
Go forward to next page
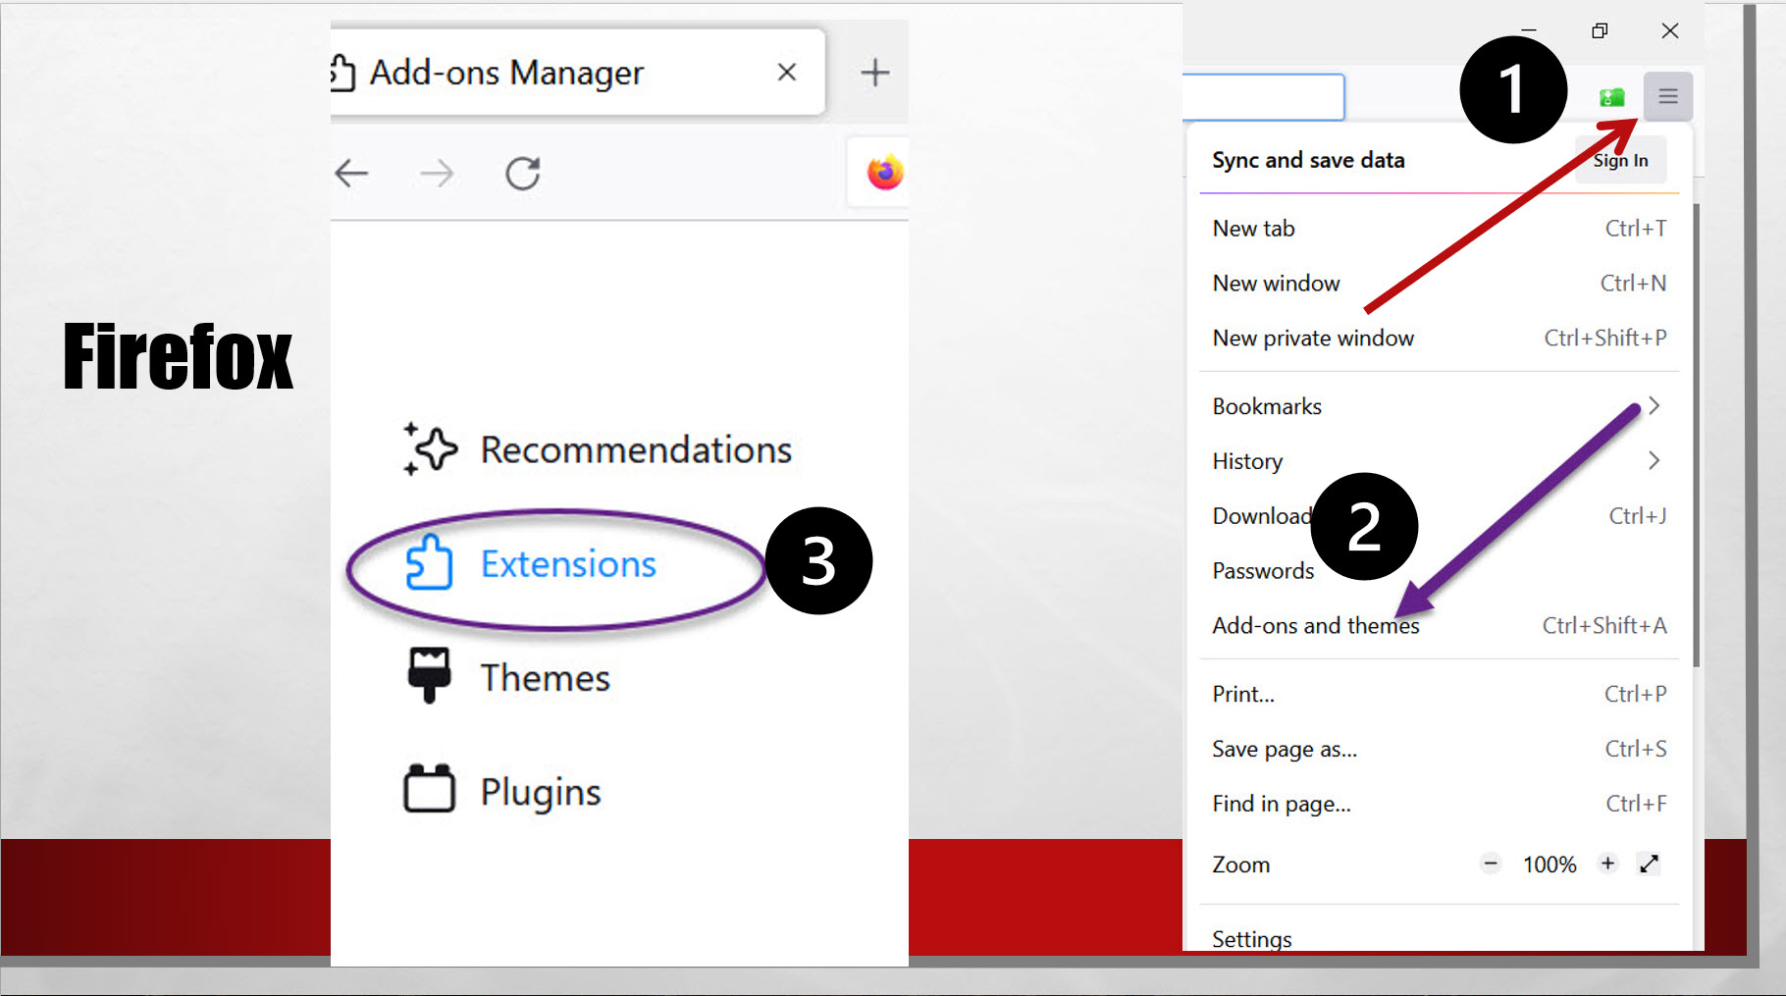pyautogui.click(x=437, y=174)
